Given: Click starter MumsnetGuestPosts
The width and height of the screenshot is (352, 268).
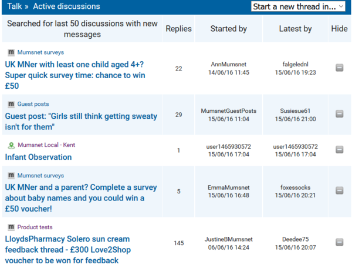Looking at the screenshot, I should [229, 111].
